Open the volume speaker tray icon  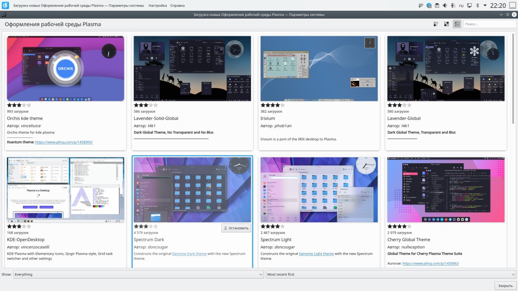[x=445, y=6]
